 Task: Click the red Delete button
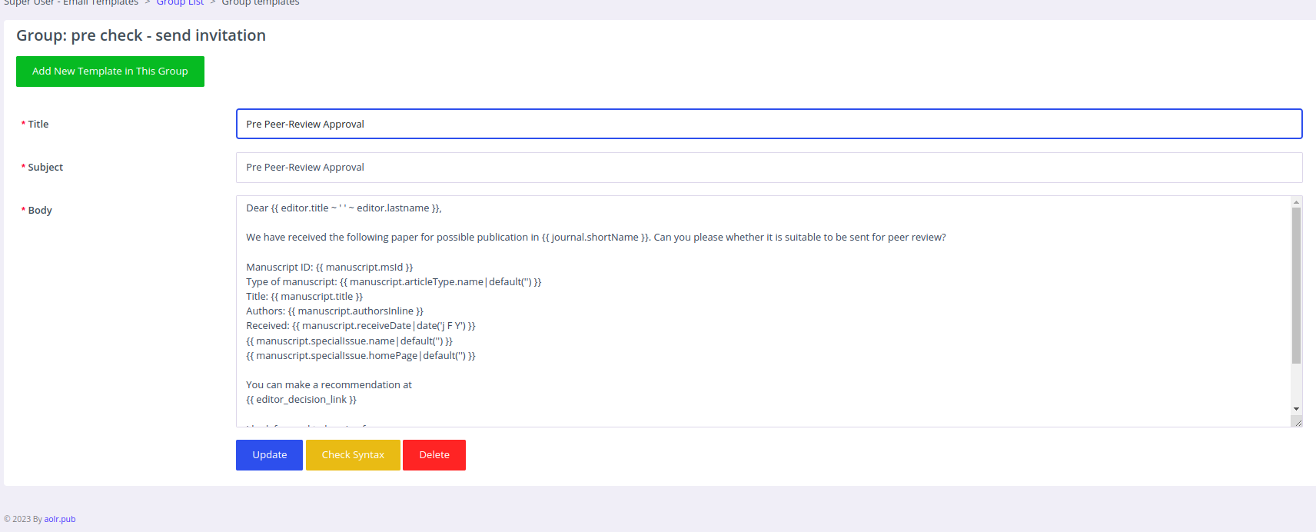434,455
